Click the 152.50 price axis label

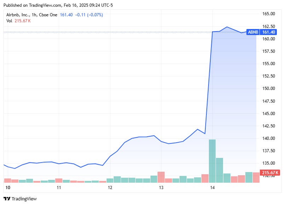[x=268, y=76]
